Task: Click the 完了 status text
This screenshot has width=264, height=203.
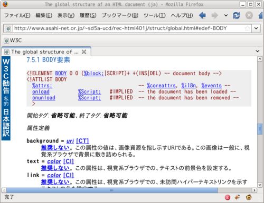Action: tap(9, 197)
